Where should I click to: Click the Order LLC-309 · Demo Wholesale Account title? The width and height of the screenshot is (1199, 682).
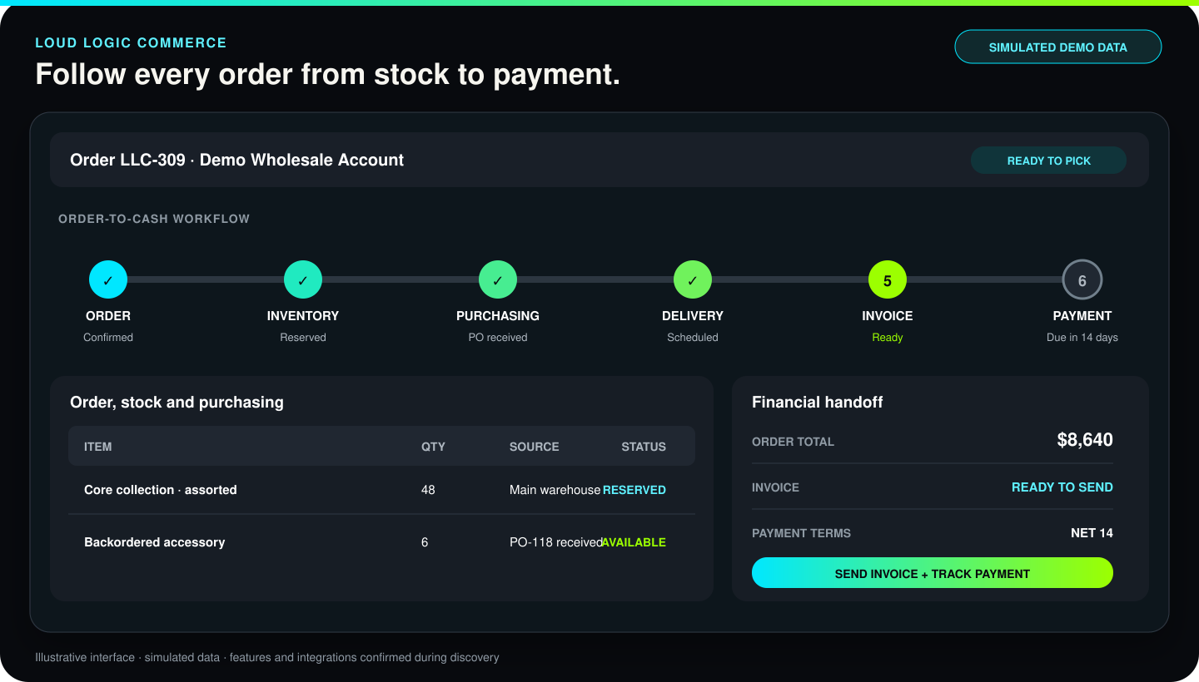237,160
